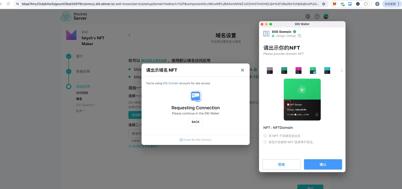Viewport: 402px width, 189px height.
Task: Select the 启动应用 step in the sidebar
Action: (83, 86)
